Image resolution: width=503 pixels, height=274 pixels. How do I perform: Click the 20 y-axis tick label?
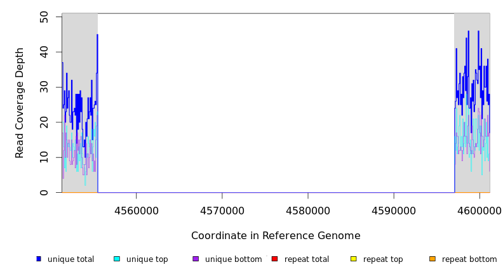pos(44,122)
